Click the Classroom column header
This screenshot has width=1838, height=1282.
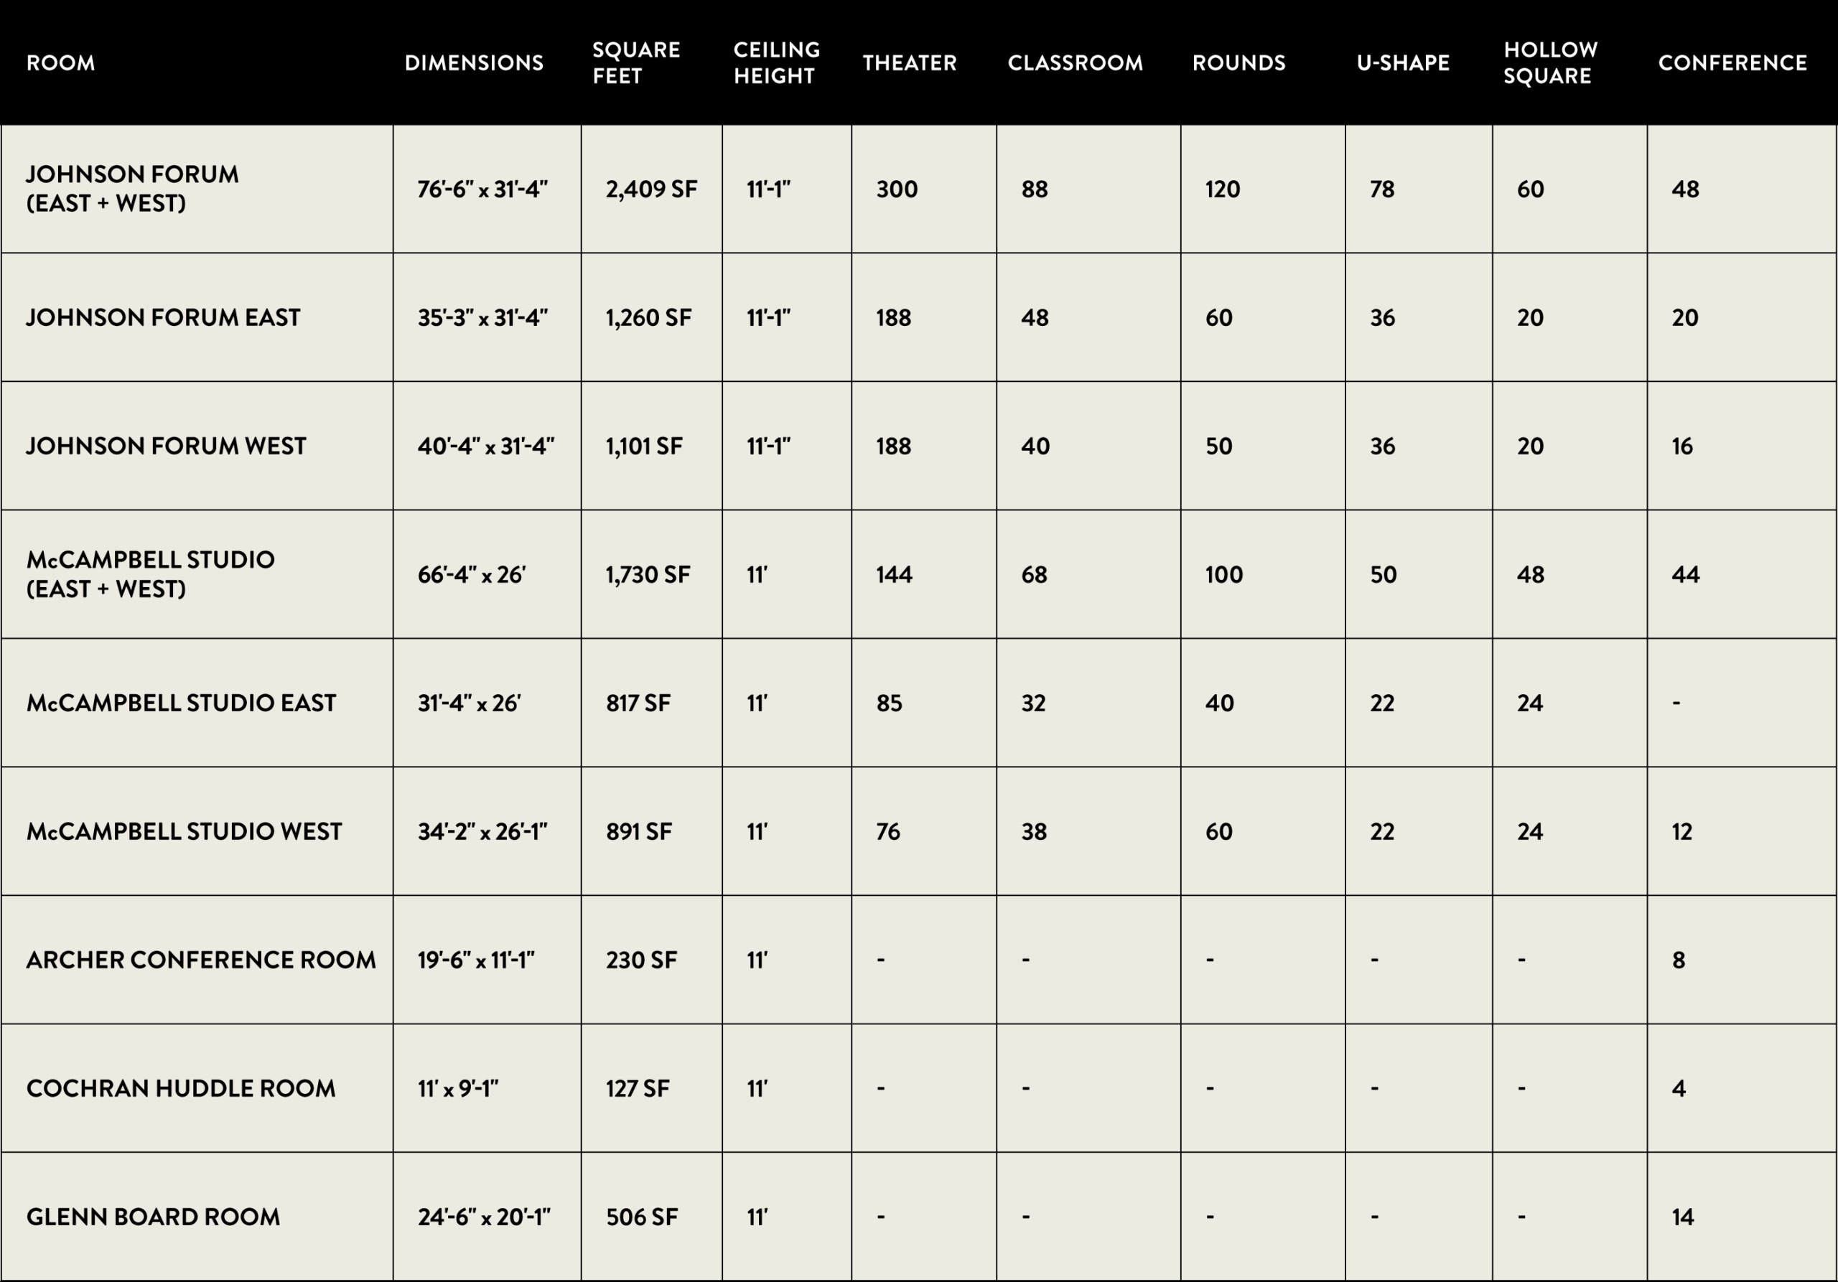click(1075, 62)
